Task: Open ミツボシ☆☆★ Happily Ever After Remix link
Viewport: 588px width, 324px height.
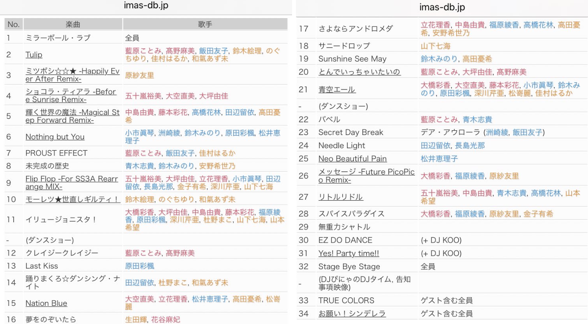Action: click(x=73, y=75)
